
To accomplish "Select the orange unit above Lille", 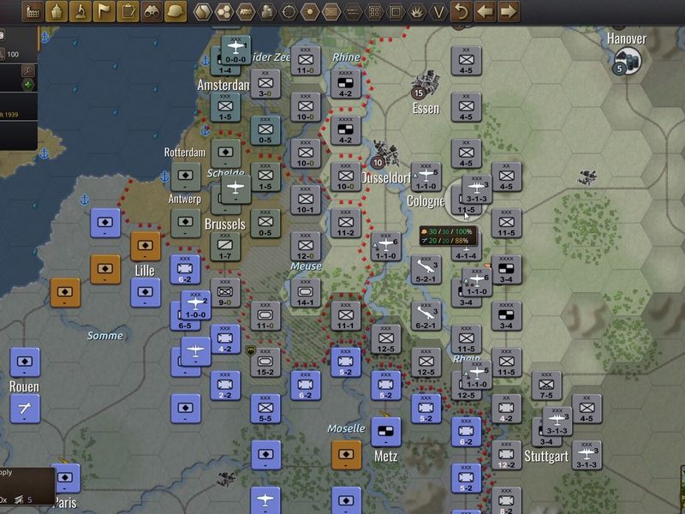I will 146,247.
